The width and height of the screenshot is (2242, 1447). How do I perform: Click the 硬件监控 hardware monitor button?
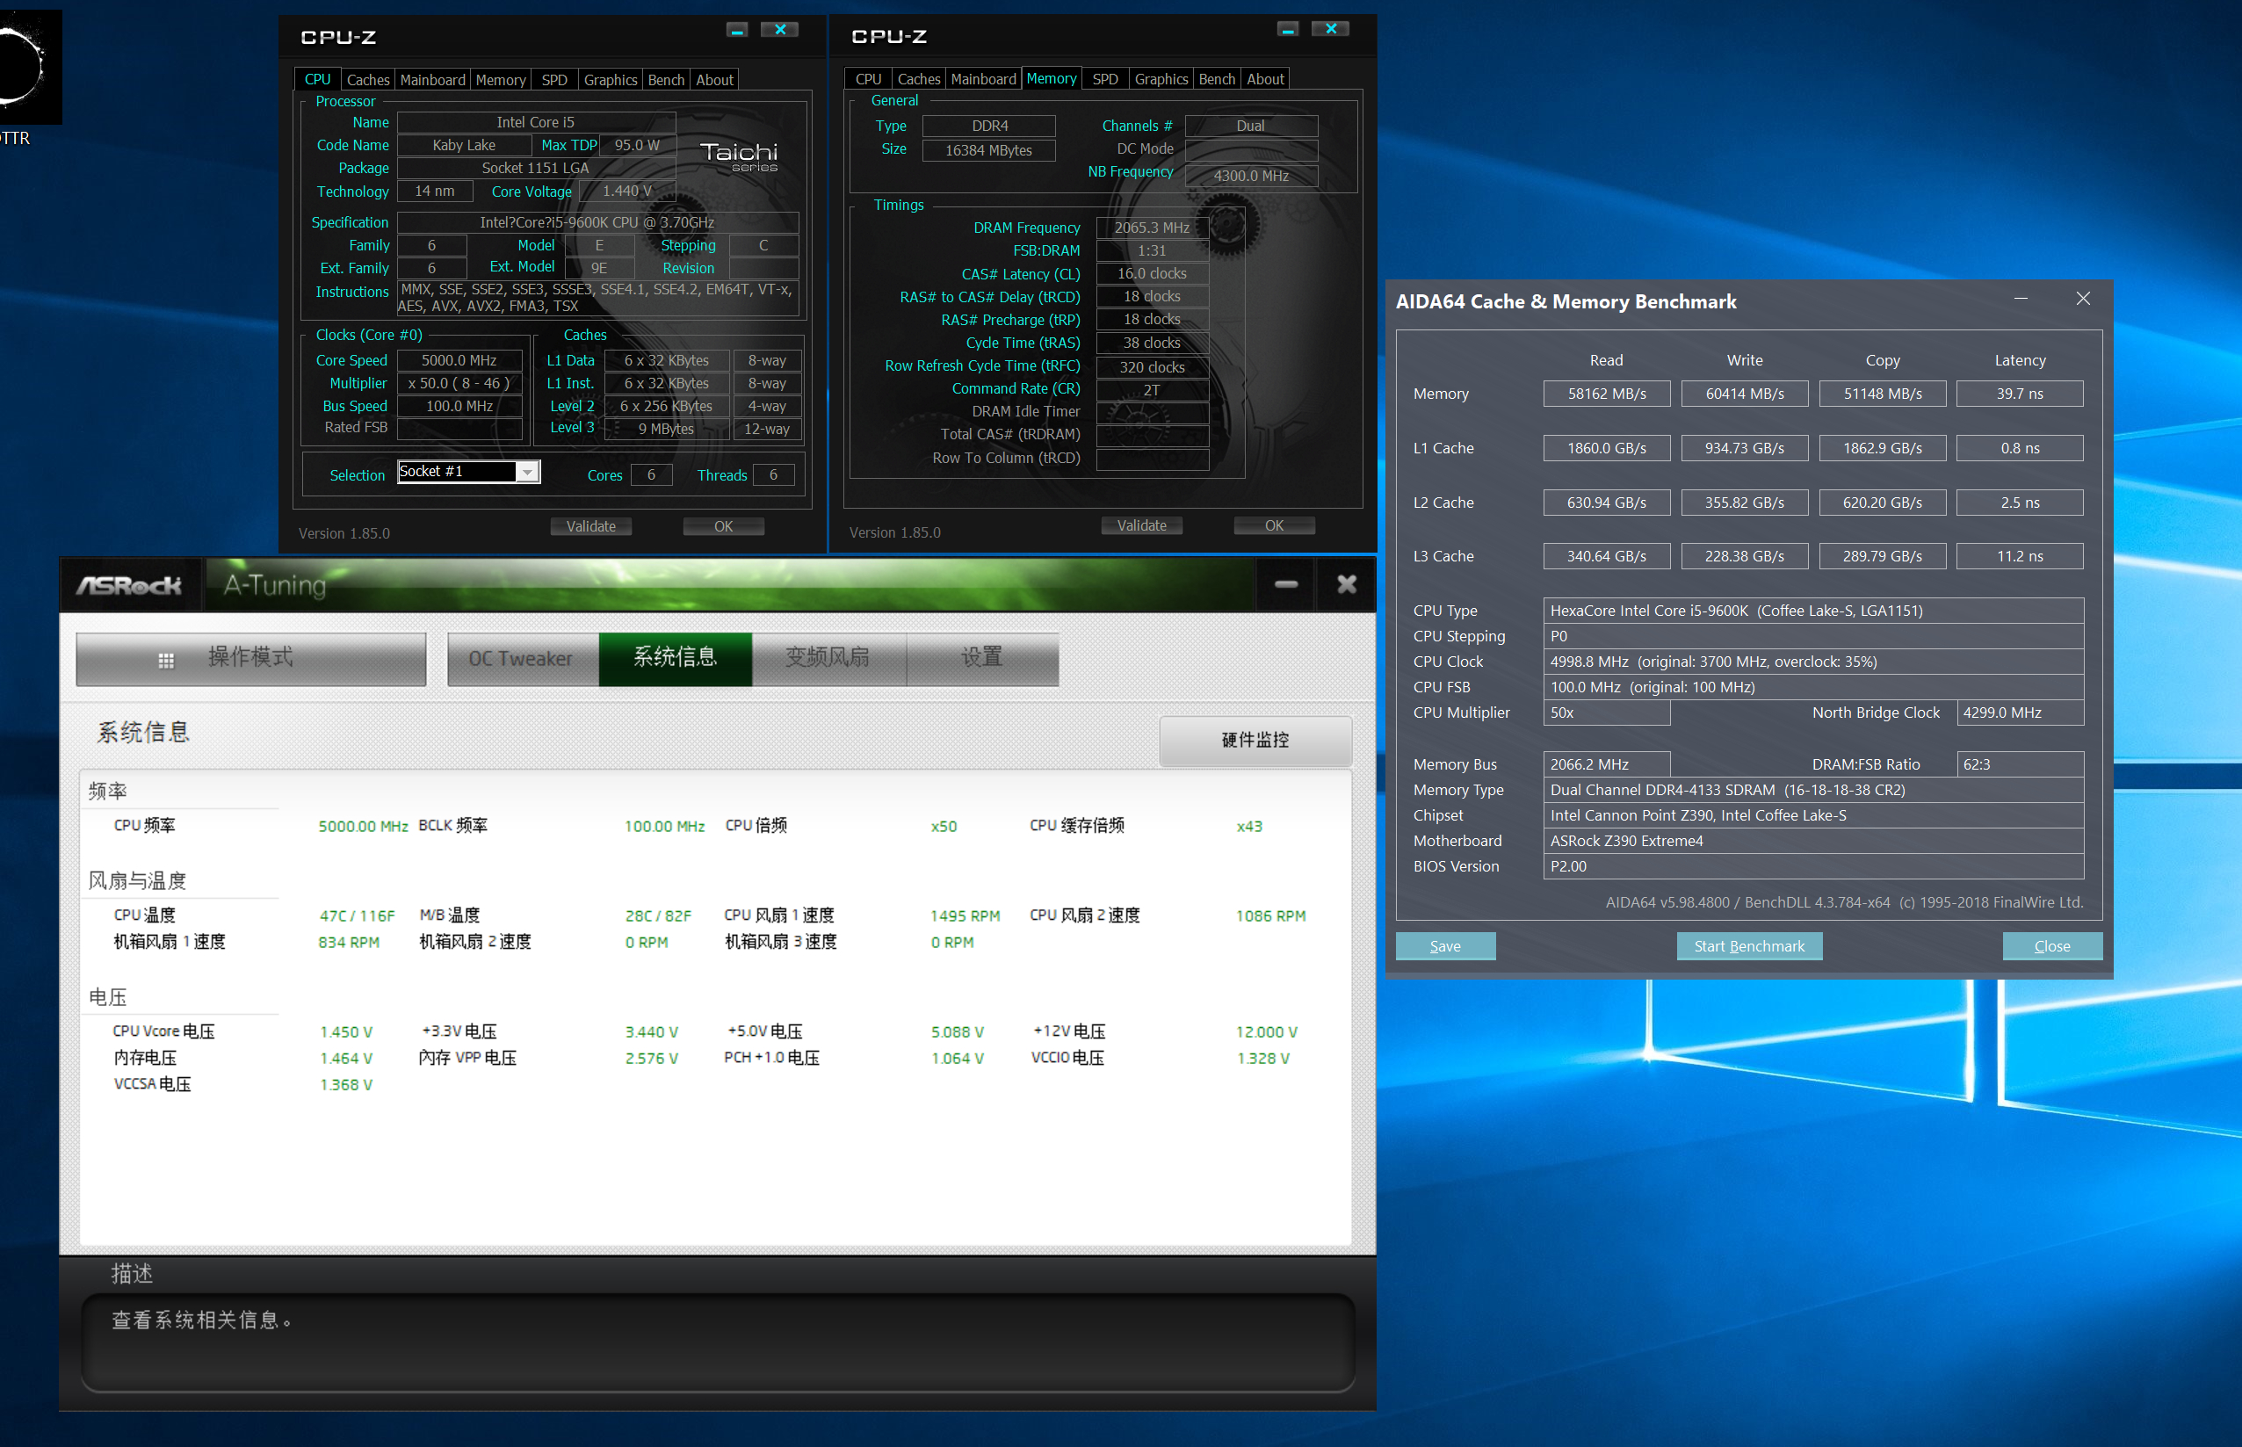point(1255,741)
